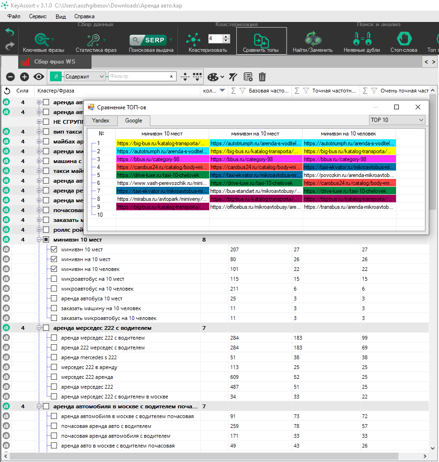
Task: Click the right tab-scroll arrow button
Action: [433, 62]
